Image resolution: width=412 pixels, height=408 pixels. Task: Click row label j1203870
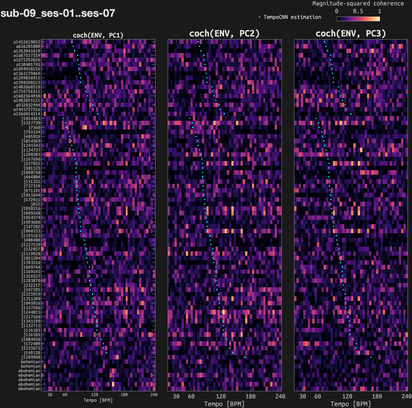31,281
